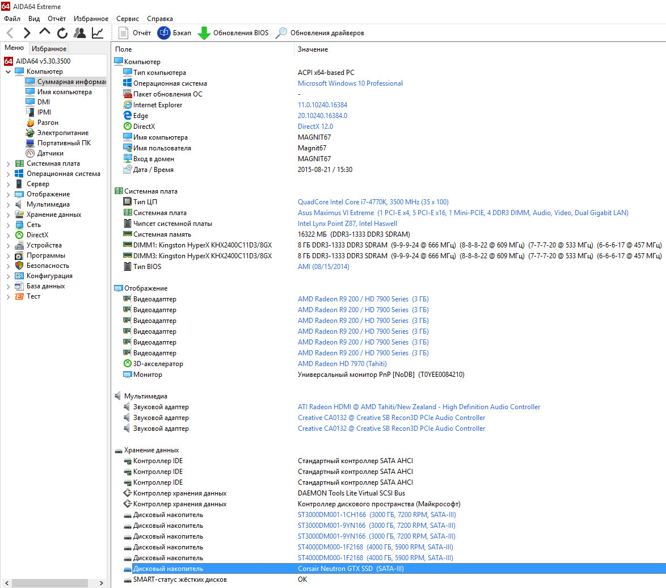Open the Вид menu
The image size is (666, 588).
34,19
